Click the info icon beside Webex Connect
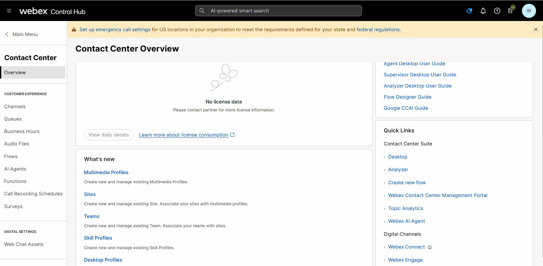This screenshot has width=543, height=266. (x=430, y=248)
